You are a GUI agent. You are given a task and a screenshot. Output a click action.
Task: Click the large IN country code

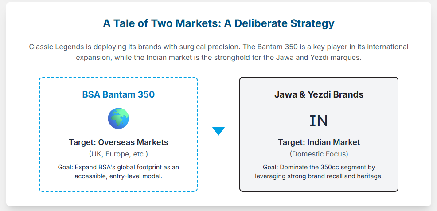pos(319,121)
